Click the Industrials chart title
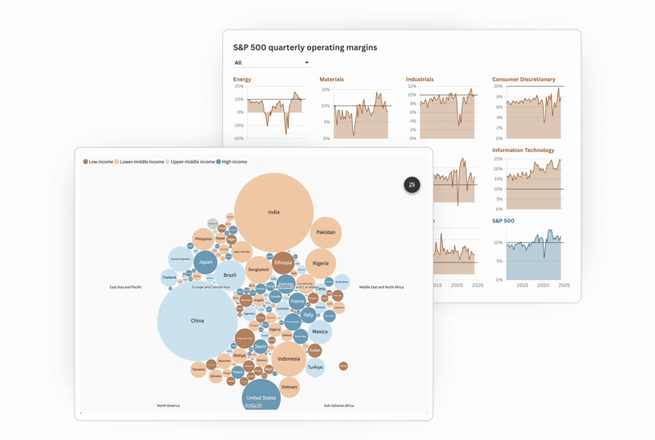 [419, 79]
